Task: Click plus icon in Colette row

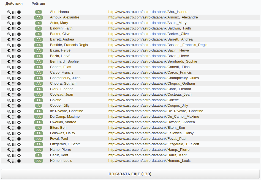Action: point(19,100)
